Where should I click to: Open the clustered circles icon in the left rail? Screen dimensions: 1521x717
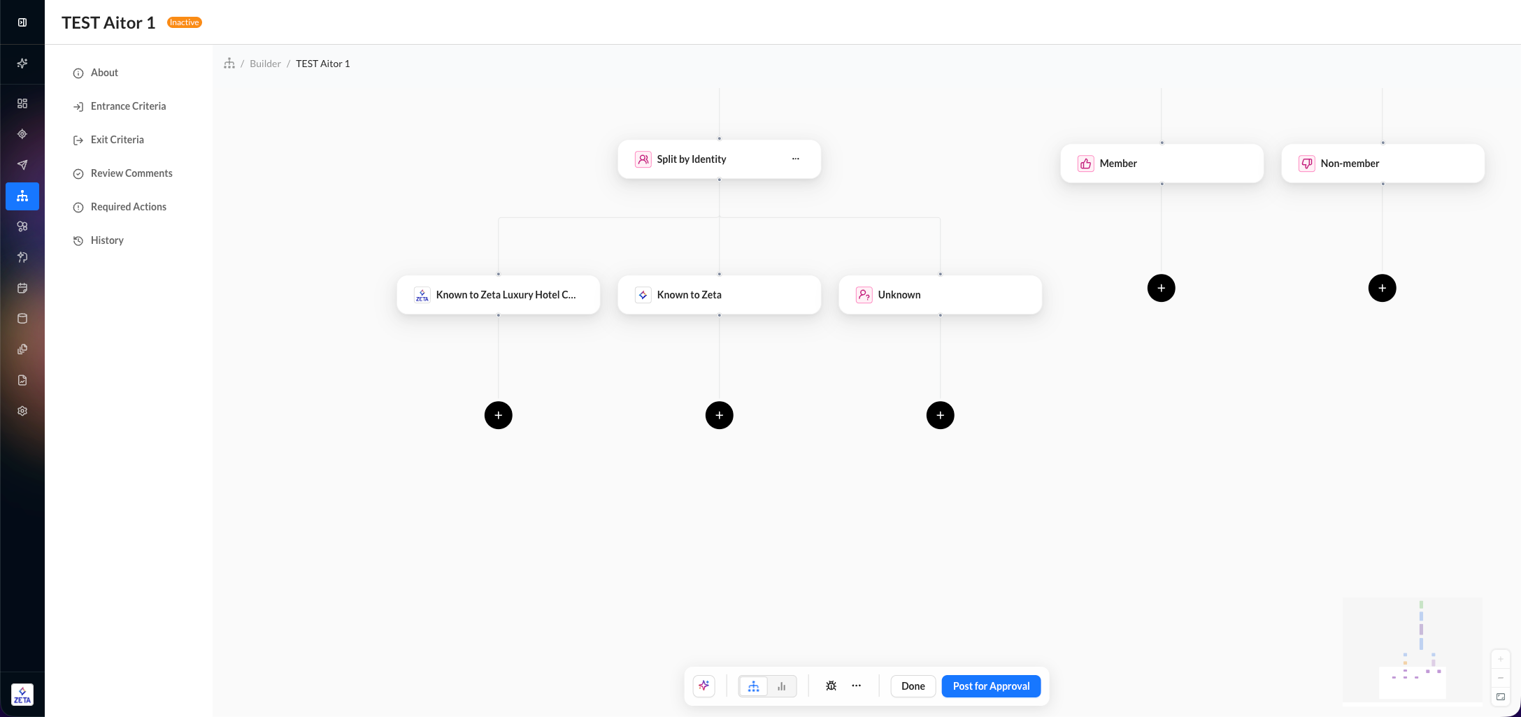tap(22, 226)
